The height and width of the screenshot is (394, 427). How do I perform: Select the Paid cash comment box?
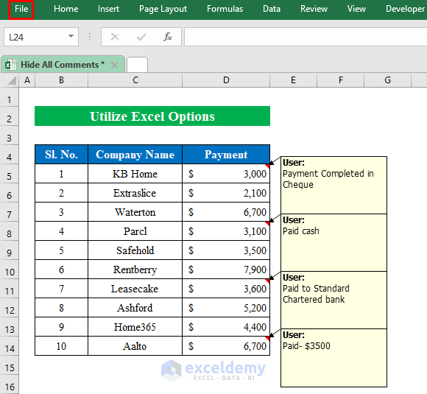pos(334,242)
